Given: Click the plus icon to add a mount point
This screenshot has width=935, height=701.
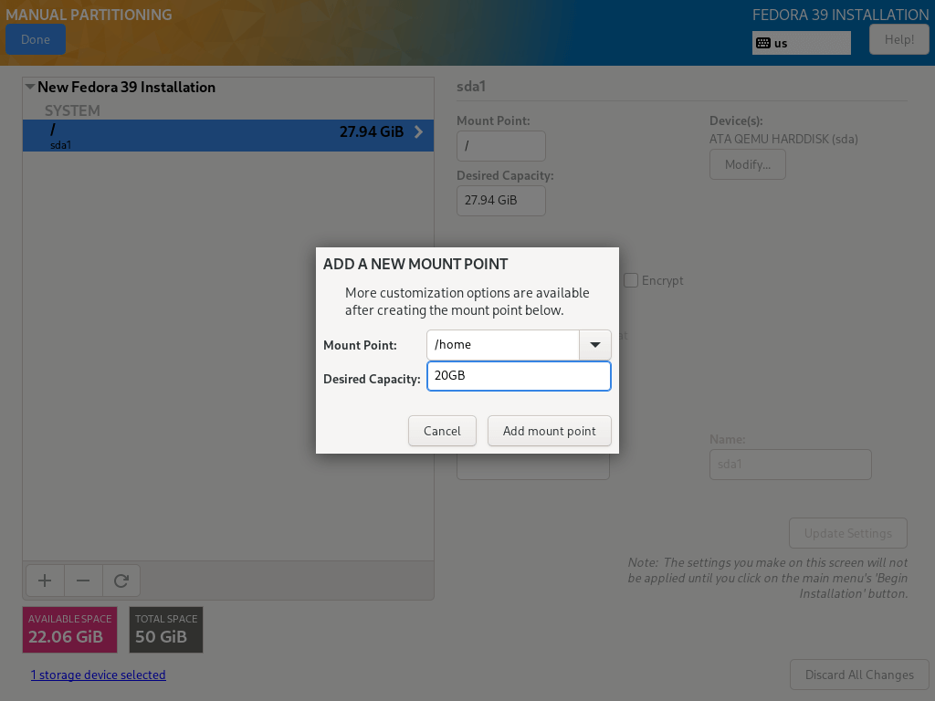Looking at the screenshot, I should click(45, 581).
